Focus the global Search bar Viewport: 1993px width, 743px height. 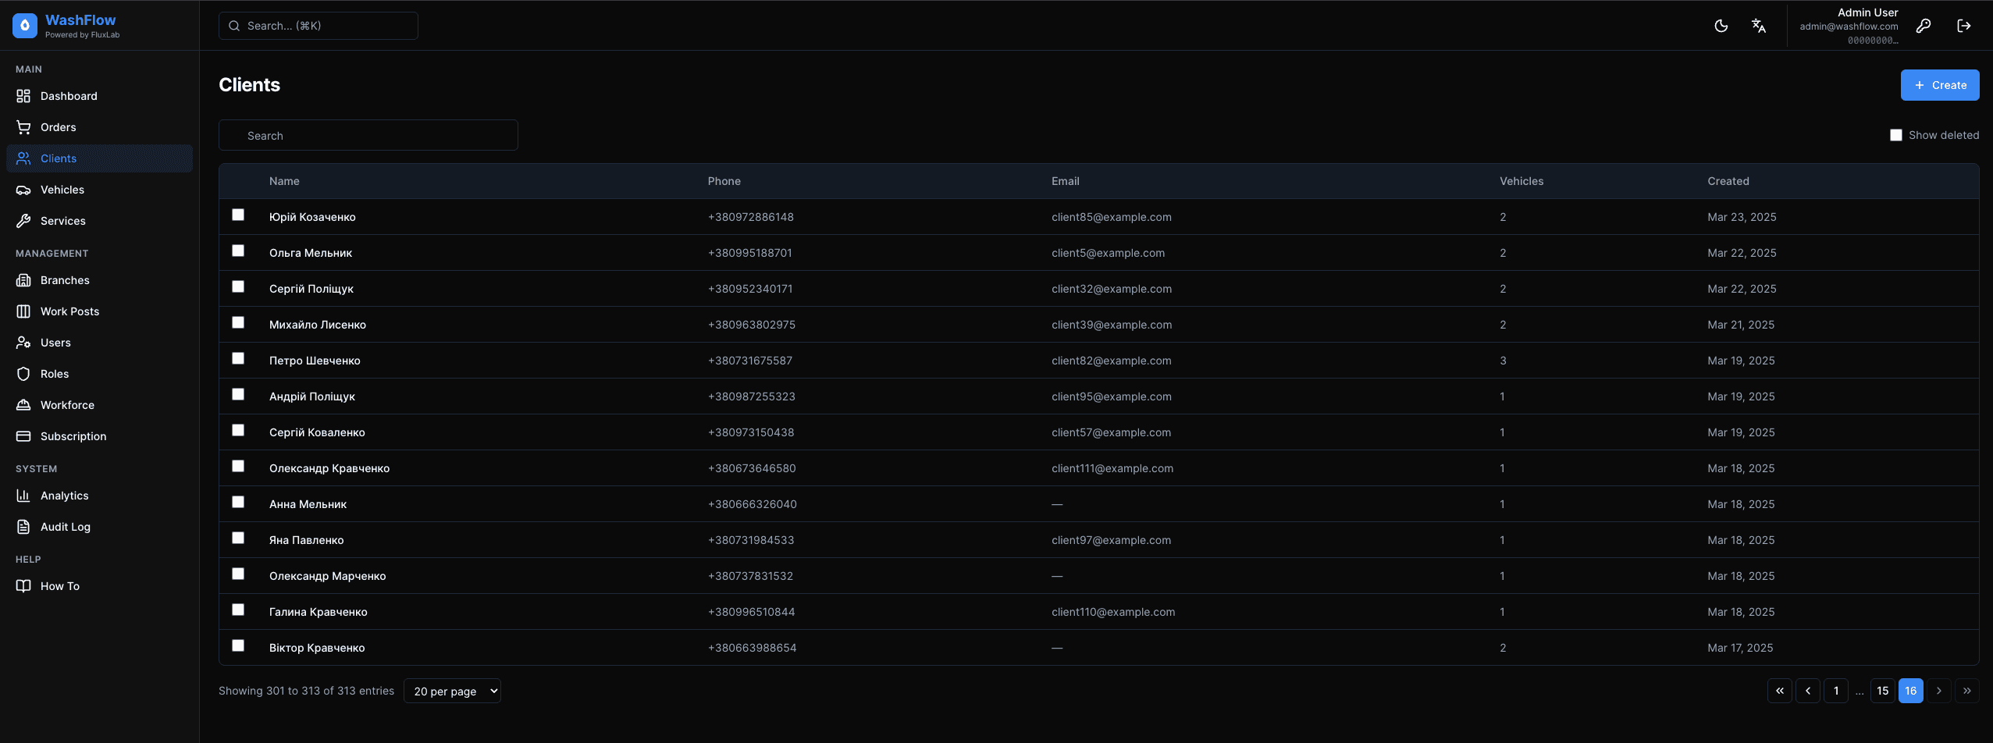[318, 26]
